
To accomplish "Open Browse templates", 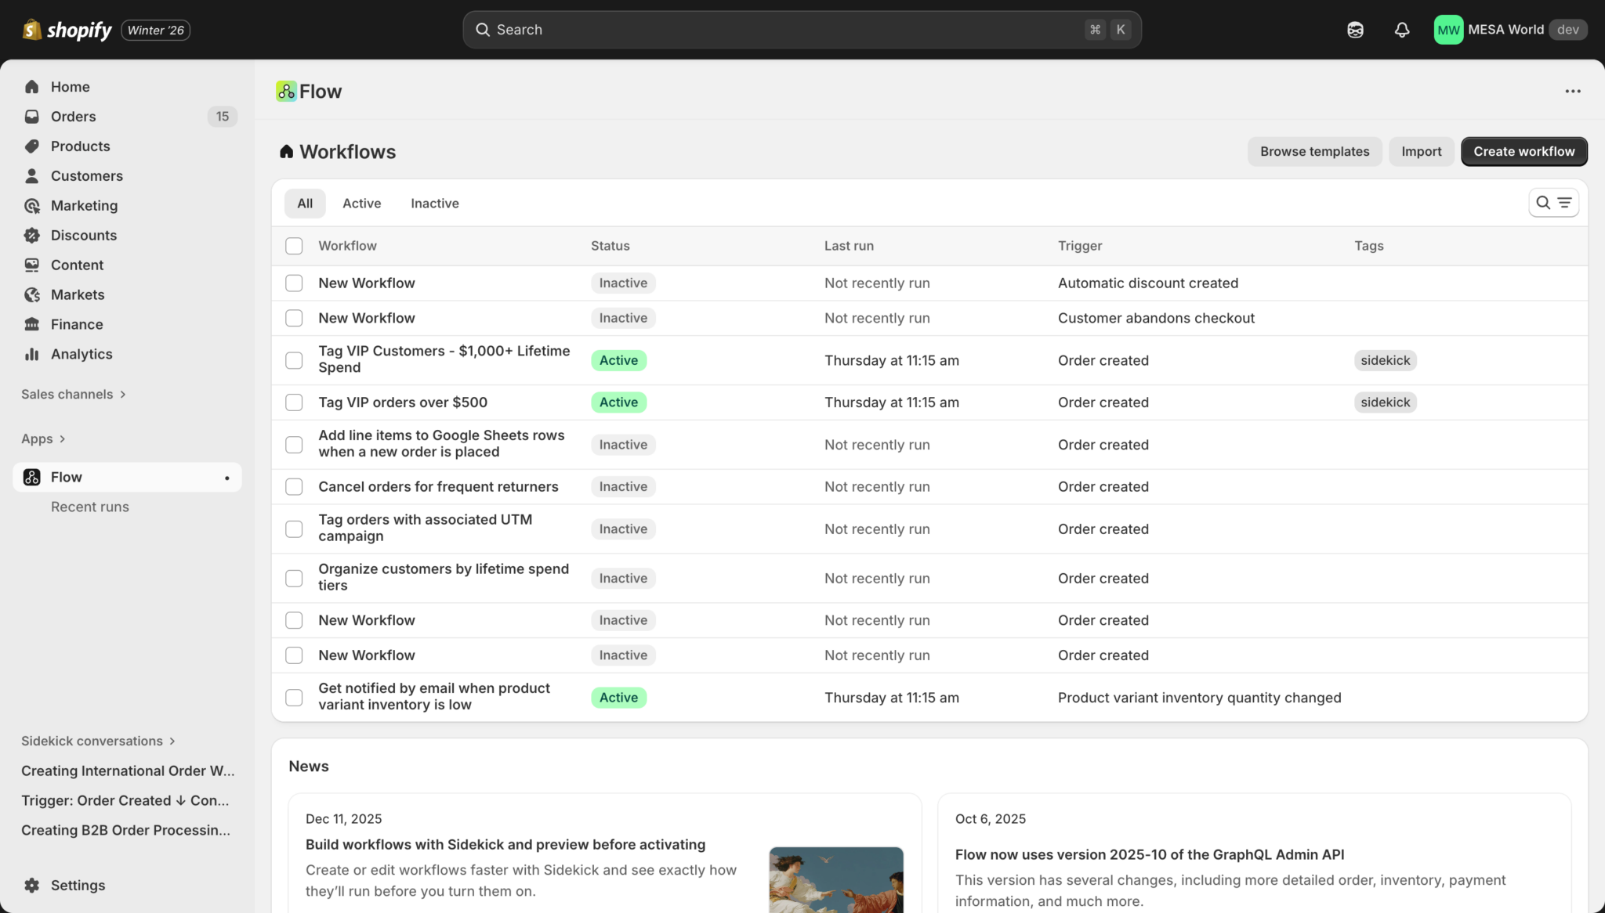I will click(x=1314, y=151).
